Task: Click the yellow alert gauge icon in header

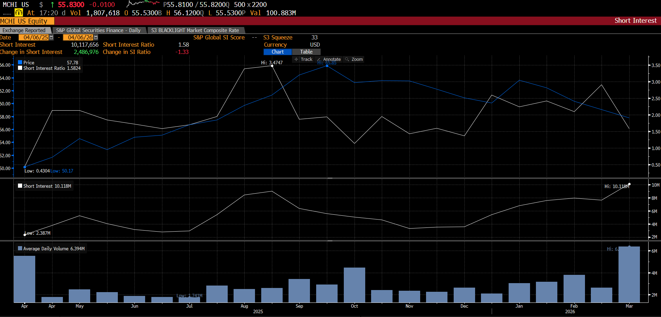Action: point(19,12)
